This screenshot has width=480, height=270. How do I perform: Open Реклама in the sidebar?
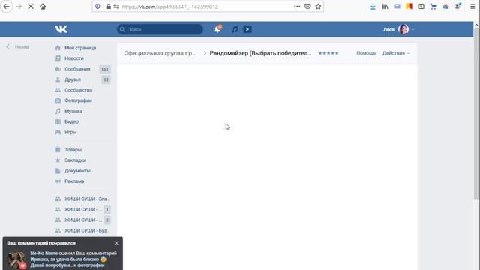(74, 181)
